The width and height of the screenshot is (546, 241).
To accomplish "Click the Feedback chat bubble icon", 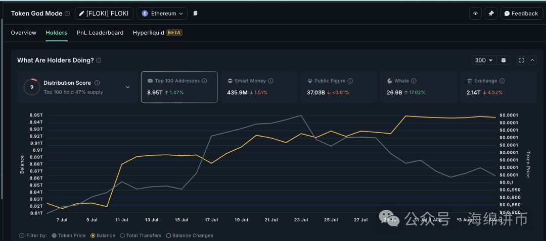I will pos(507,14).
